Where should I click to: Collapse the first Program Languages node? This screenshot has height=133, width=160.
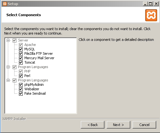click(x=8, y=67)
